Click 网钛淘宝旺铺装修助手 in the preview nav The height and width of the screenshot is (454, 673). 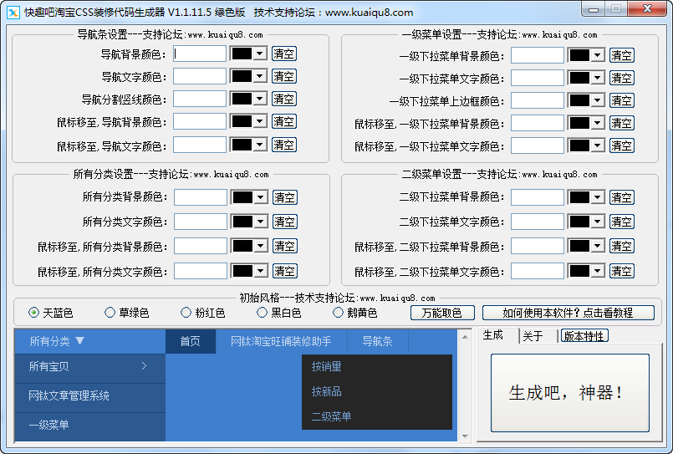(281, 341)
